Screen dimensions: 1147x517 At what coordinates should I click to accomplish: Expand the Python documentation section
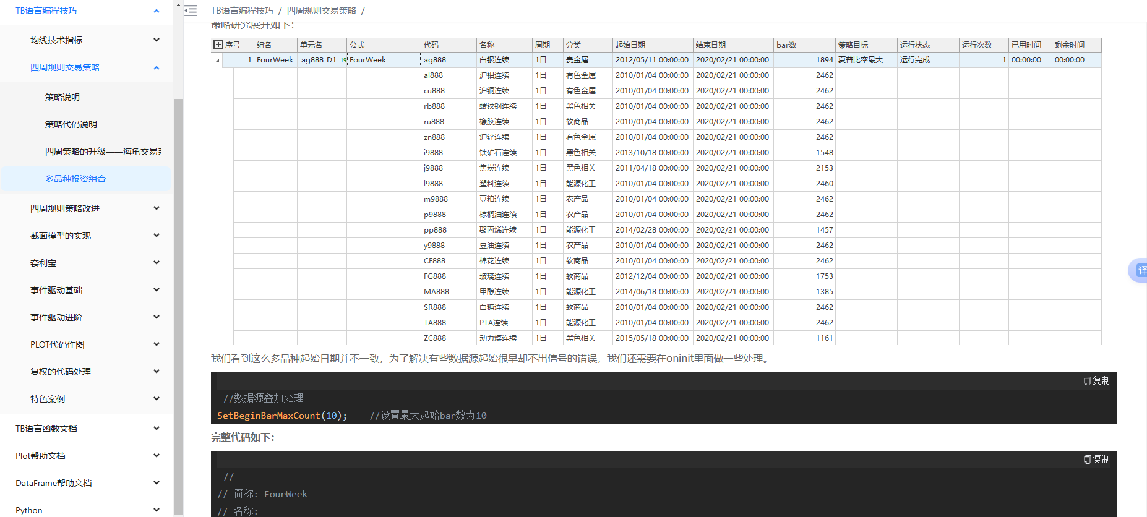[156, 510]
